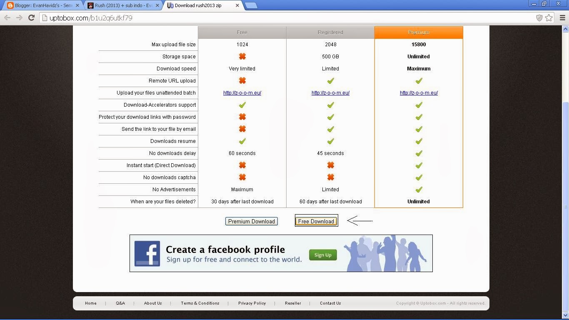Bookmark page with the star icon
This screenshot has width=569, height=320.
549,18
